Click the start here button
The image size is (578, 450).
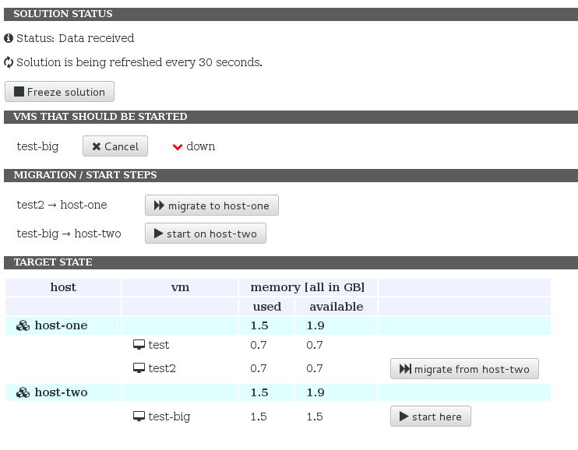(430, 417)
